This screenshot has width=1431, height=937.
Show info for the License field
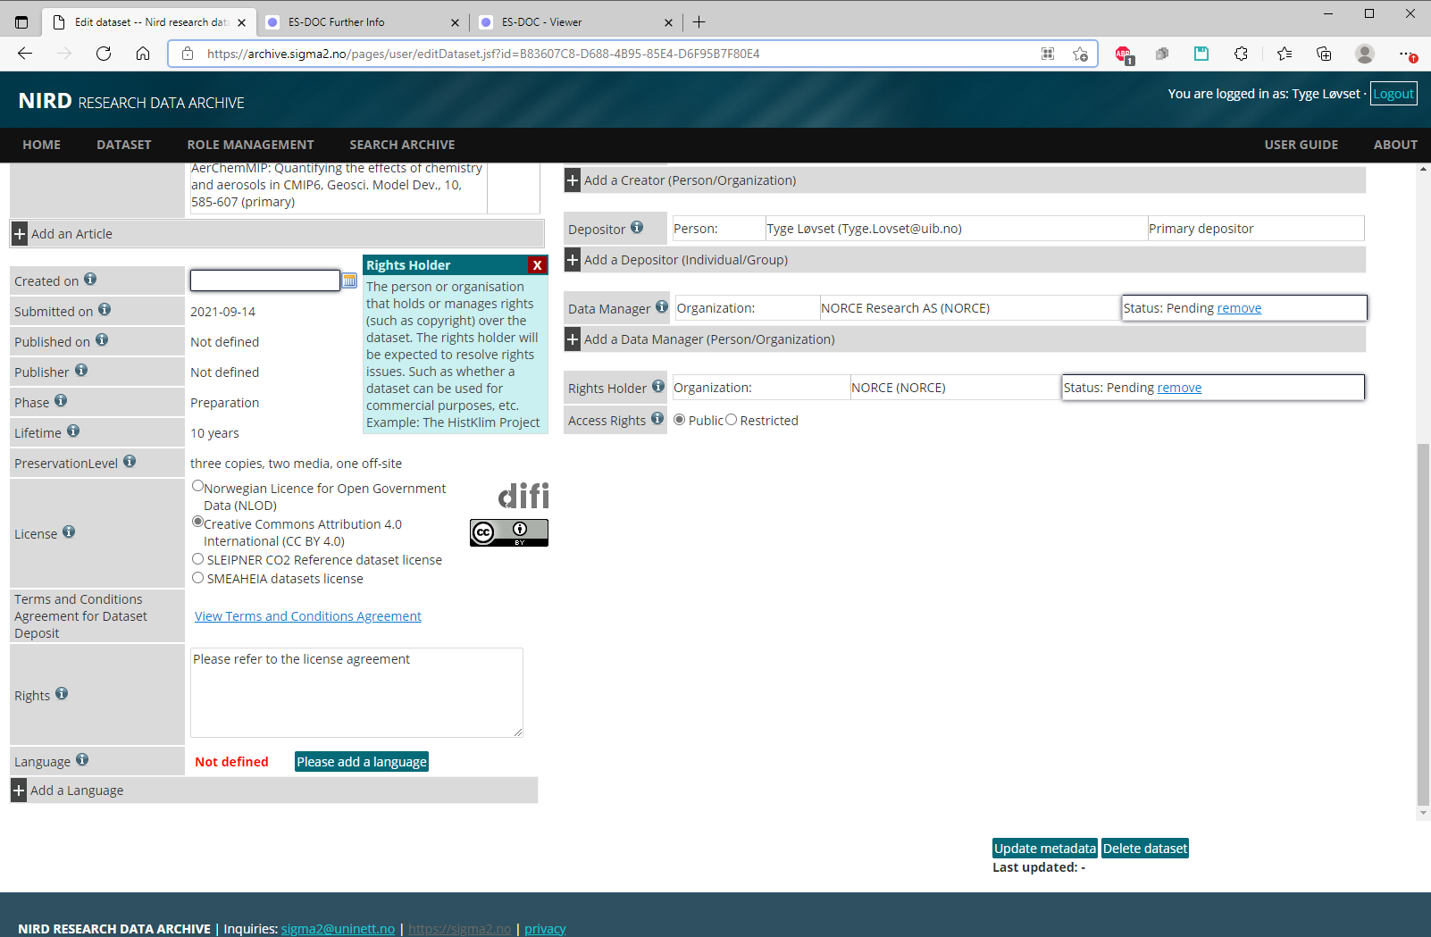[69, 532]
